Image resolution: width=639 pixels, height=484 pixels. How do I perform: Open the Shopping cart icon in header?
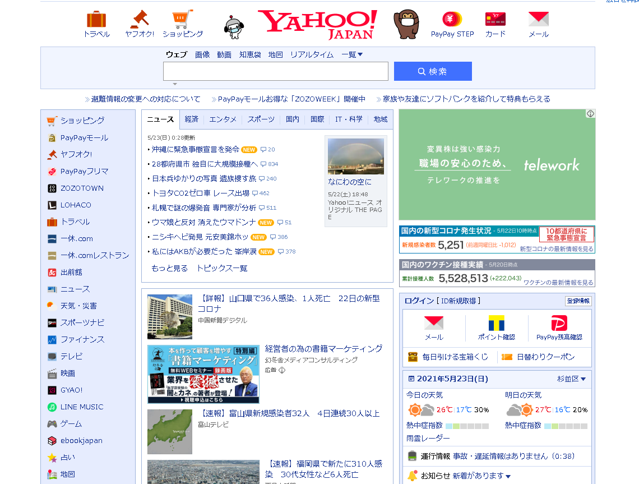point(183,19)
